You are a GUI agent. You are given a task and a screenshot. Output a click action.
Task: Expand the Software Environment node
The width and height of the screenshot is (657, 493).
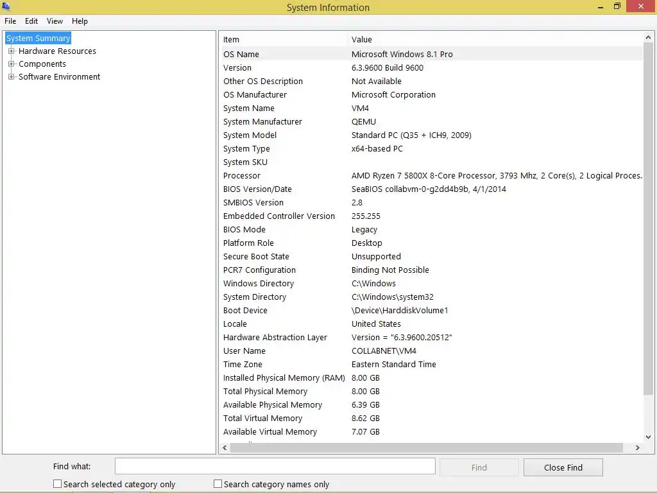pos(12,77)
